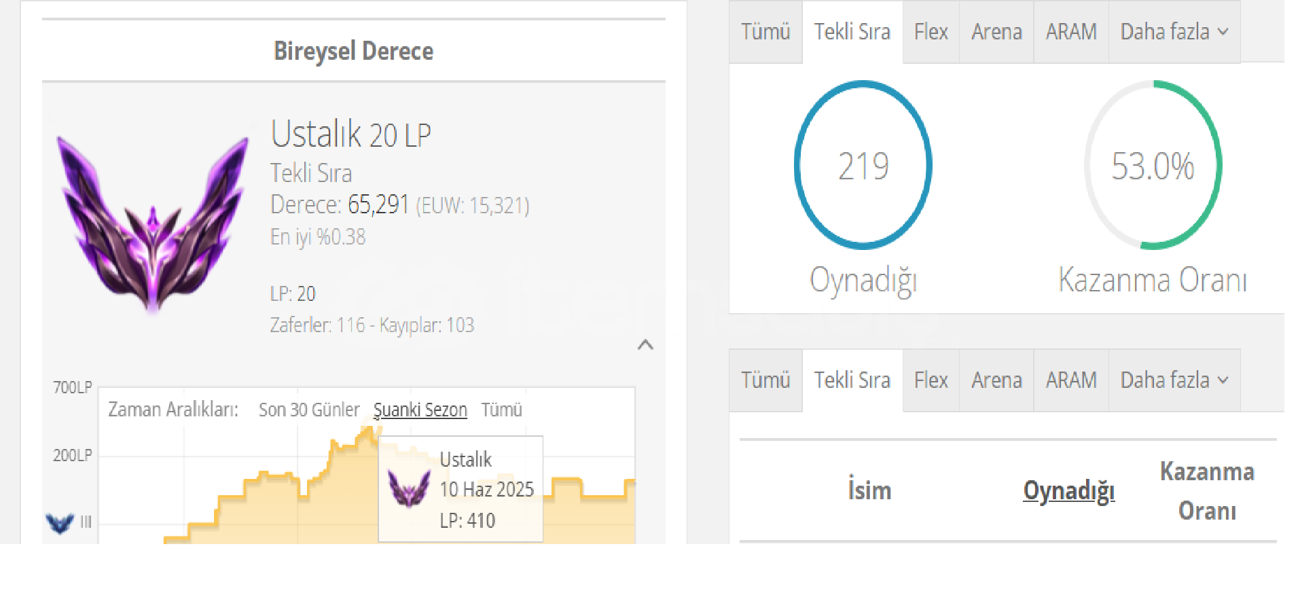Click the small Ustalık emblem in chart tooltip

tap(409, 489)
